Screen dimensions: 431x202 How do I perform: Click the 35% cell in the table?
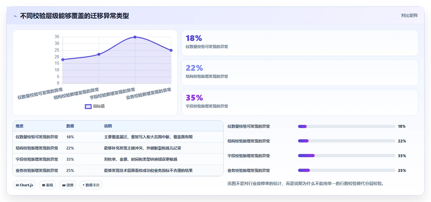click(x=70, y=159)
